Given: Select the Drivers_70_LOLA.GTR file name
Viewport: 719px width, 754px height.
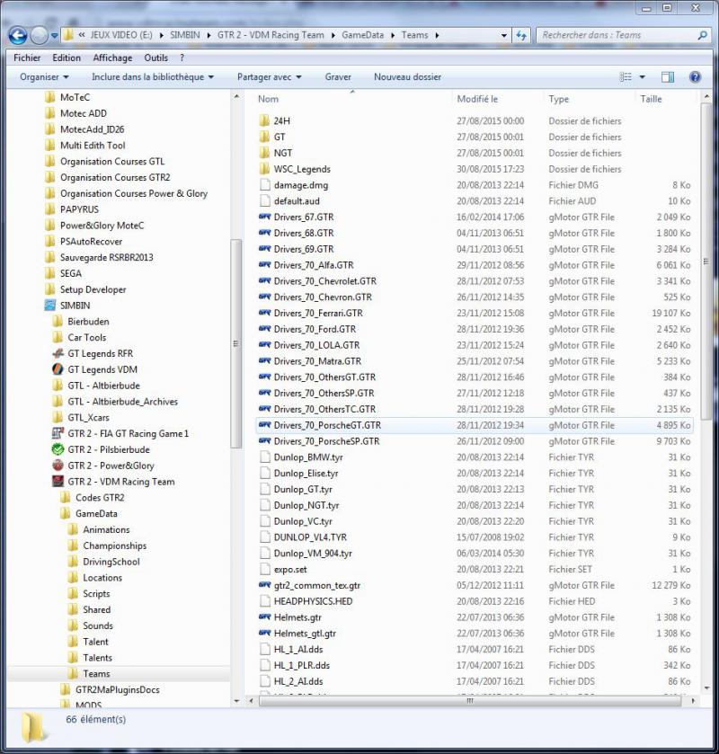Looking at the screenshot, I should 316,345.
